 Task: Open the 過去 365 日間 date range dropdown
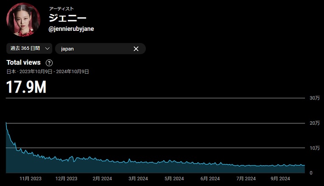click(x=29, y=49)
